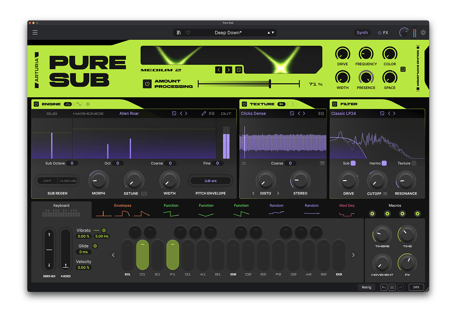Click the Pitch Envelope 12 st field

pos(211,181)
